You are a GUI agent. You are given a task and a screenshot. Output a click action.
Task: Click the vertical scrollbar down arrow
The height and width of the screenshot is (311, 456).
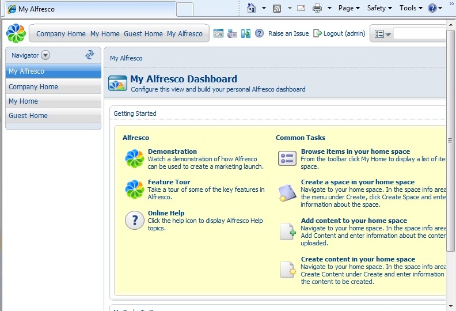(x=451, y=306)
